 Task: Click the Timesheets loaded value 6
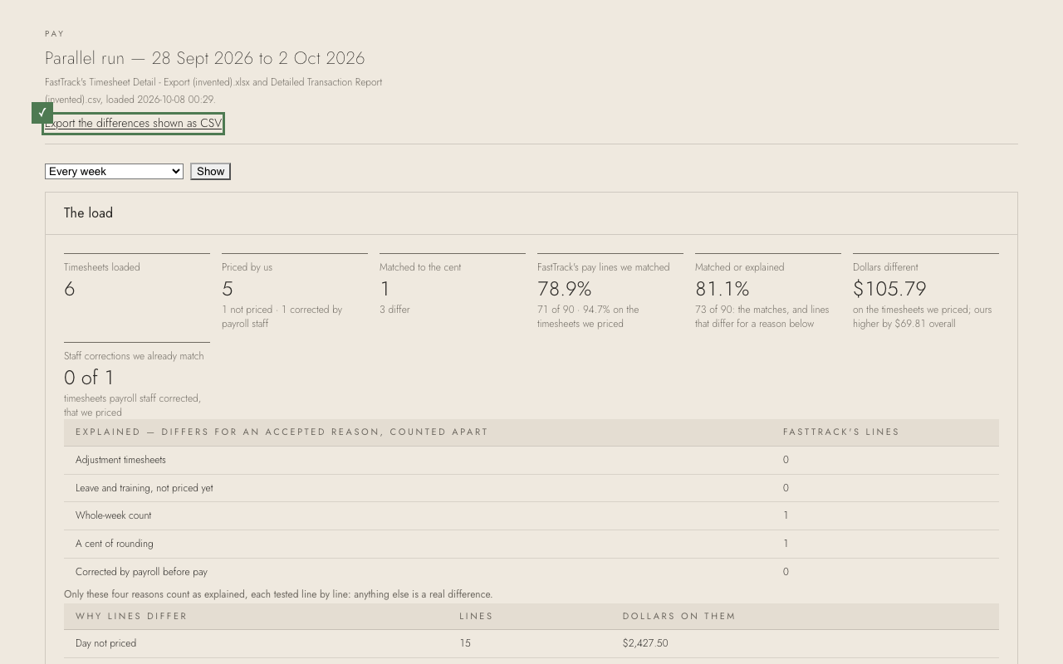[70, 289]
